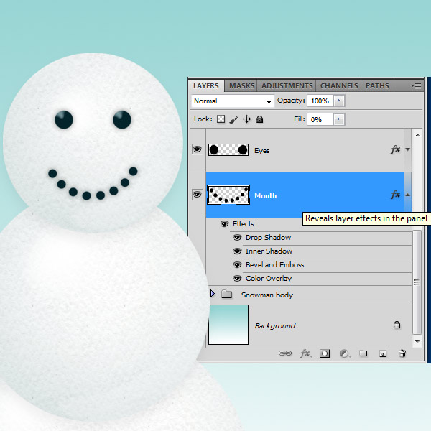Select the Eyes layer name
This screenshot has height=431, width=431.
(x=261, y=151)
